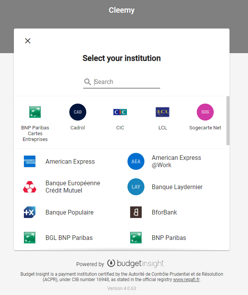Choose American Express @Work entry

click(x=176, y=161)
